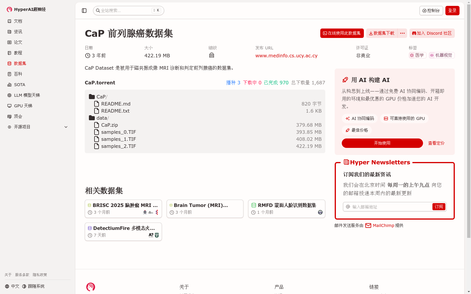Open the 控制台 button
471x294 pixels.
coord(431,11)
